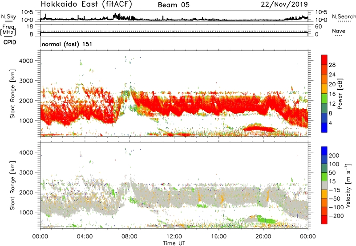
Task: Click the '20:00' time axis label
Action: click(x=263, y=237)
